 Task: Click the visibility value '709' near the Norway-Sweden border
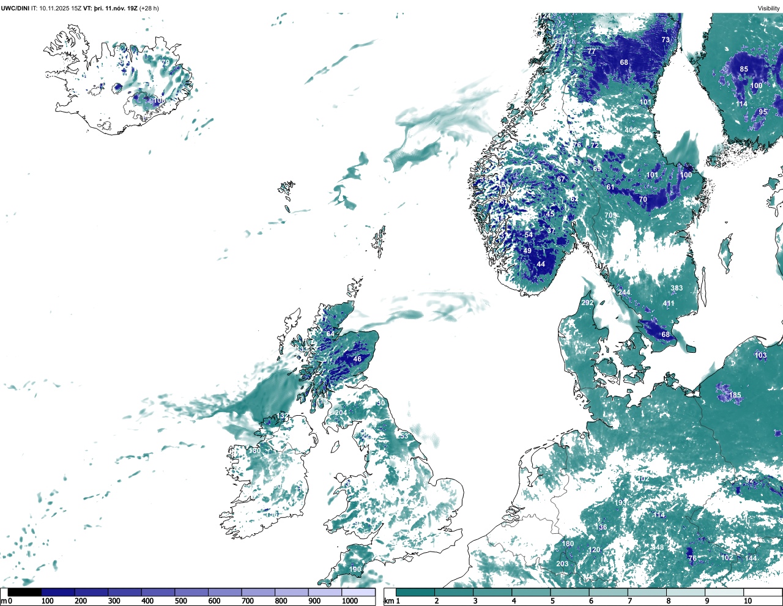pyautogui.click(x=610, y=215)
